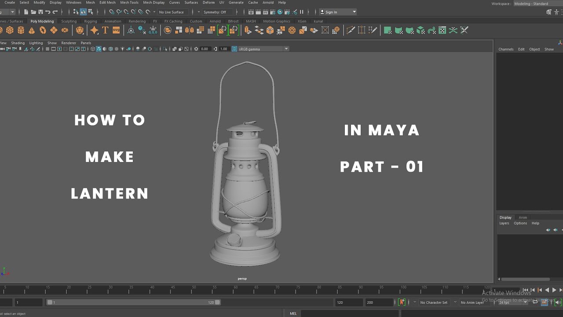The image size is (563, 317).
Task: Click the Planar UV mapping icon
Action: pyautogui.click(x=388, y=30)
